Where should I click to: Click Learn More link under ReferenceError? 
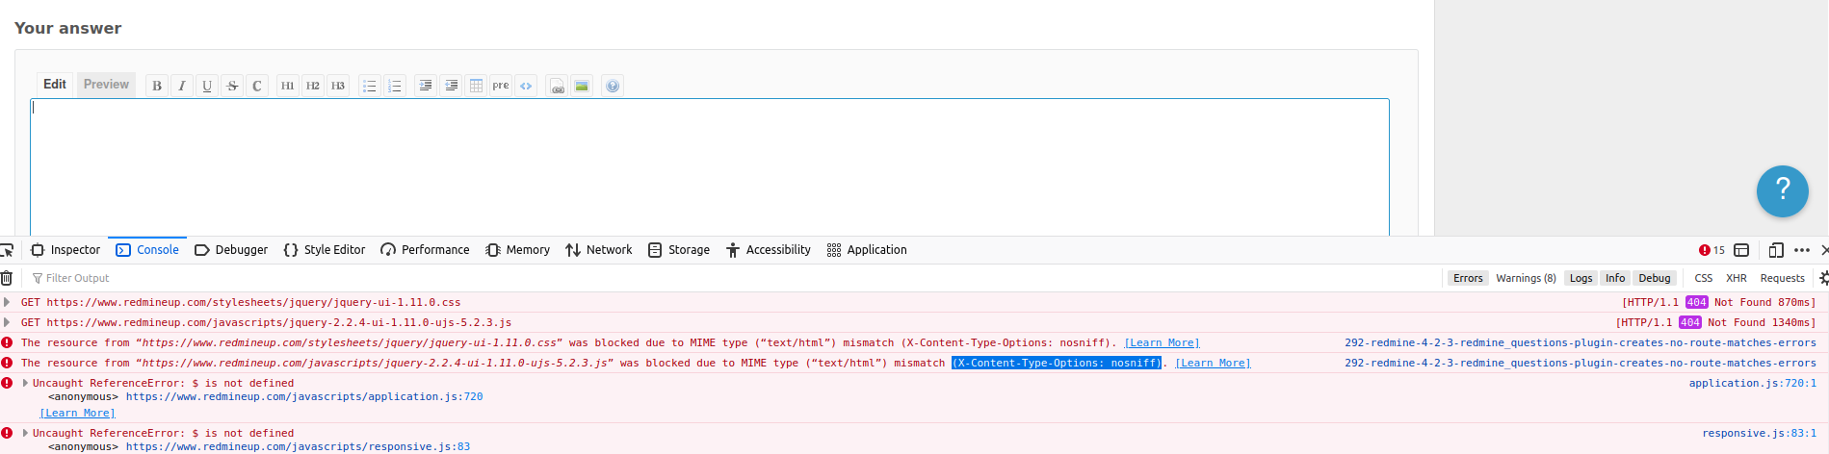click(77, 413)
